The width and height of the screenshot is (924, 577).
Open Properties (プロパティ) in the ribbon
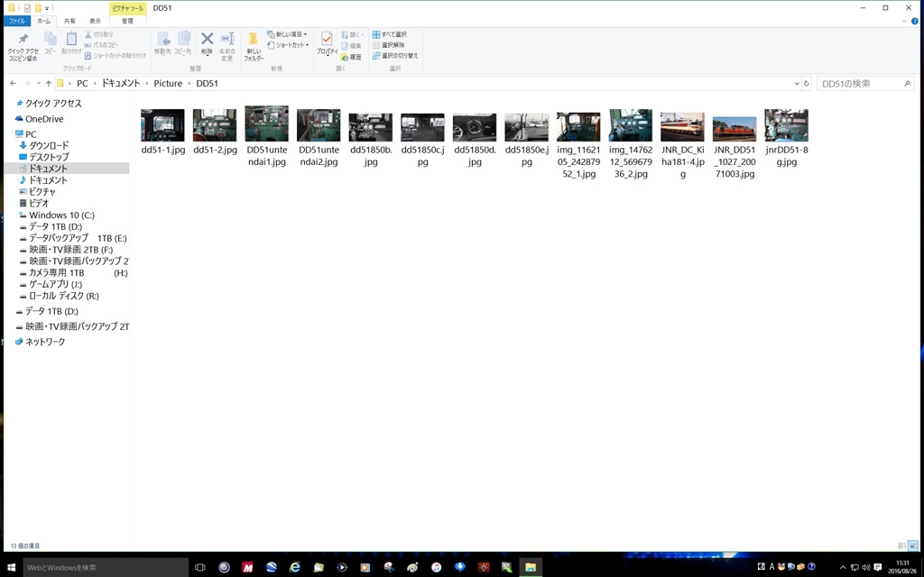point(327,43)
